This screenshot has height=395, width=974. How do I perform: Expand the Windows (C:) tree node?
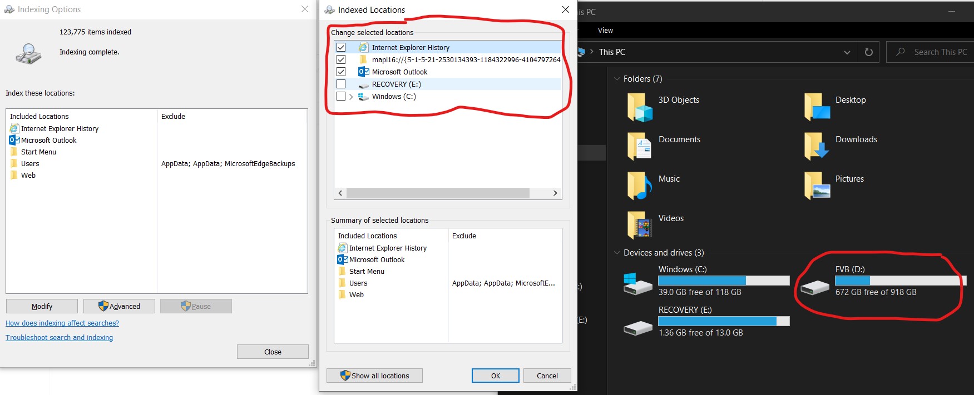(x=351, y=97)
